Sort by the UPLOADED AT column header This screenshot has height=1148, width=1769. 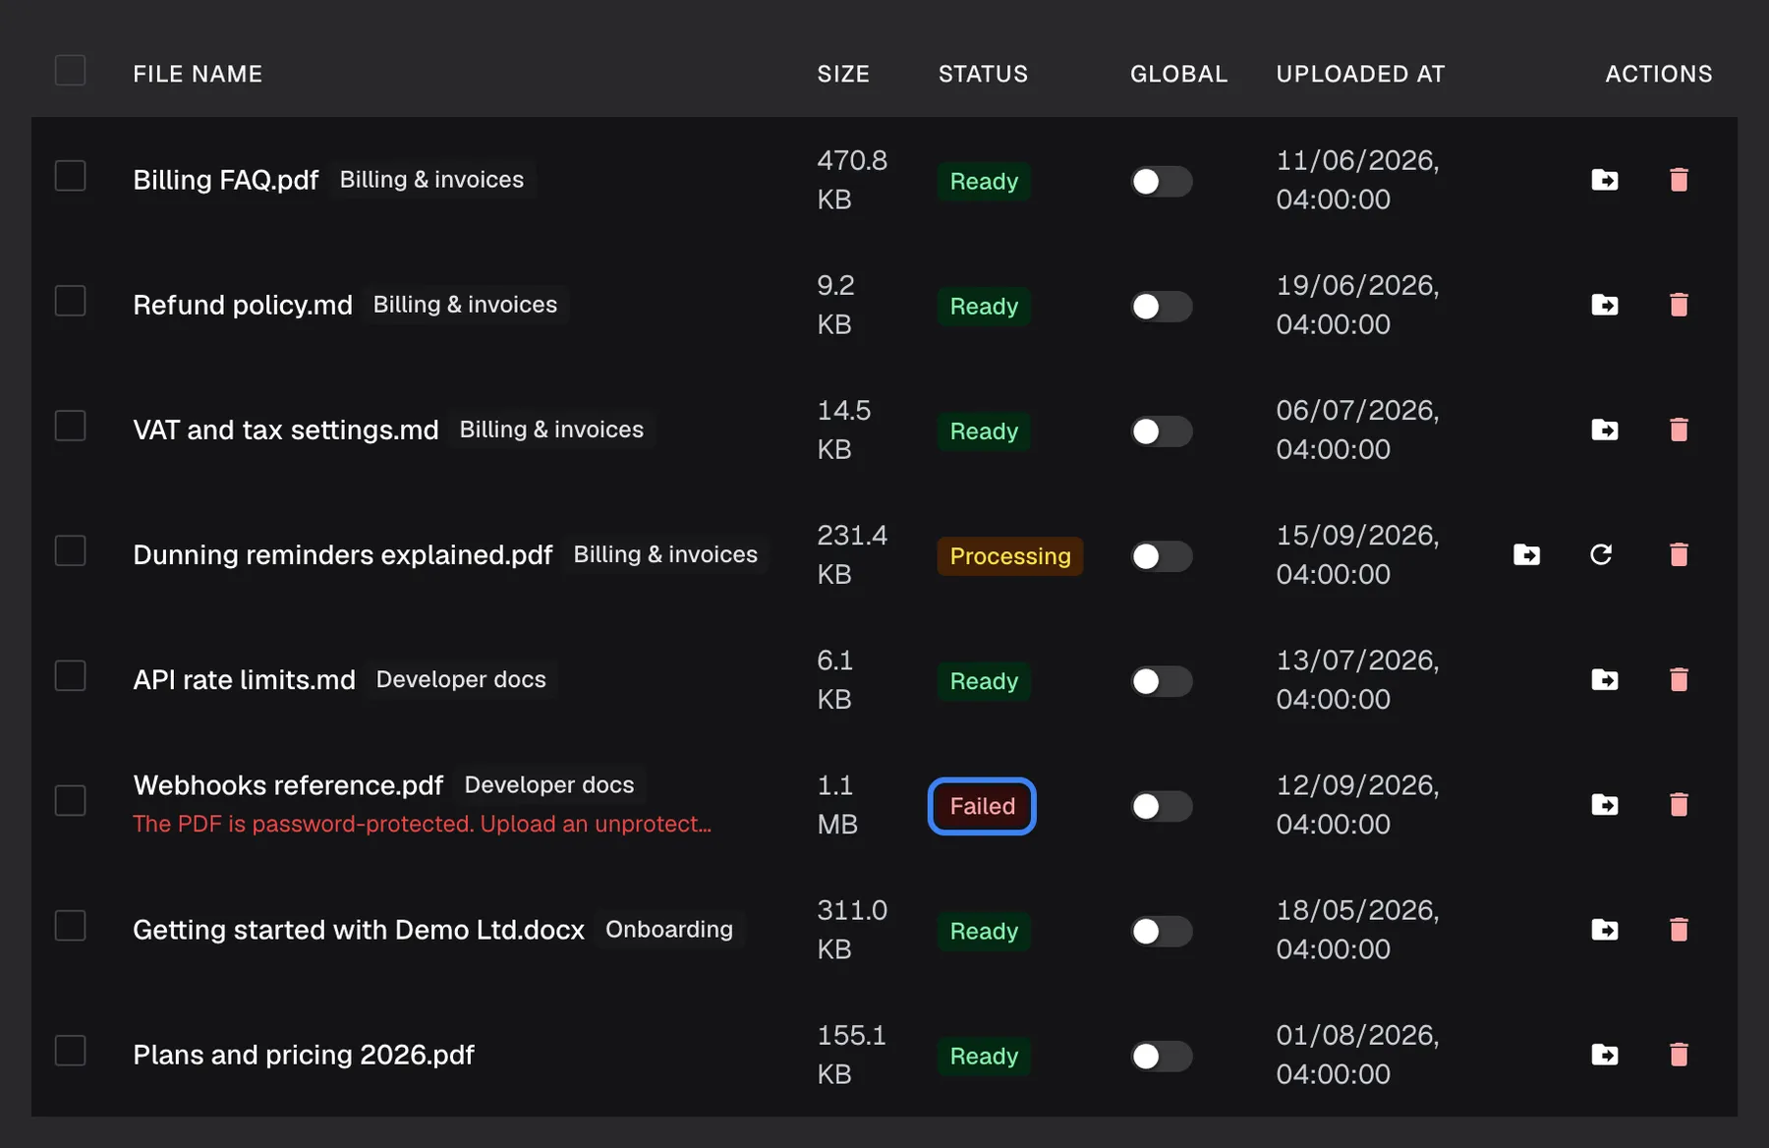[x=1360, y=74]
